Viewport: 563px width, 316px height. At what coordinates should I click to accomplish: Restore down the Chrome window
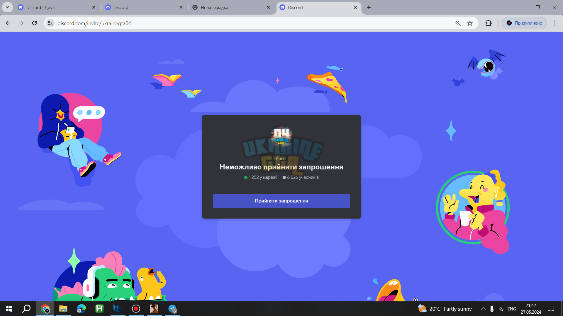[x=537, y=7]
